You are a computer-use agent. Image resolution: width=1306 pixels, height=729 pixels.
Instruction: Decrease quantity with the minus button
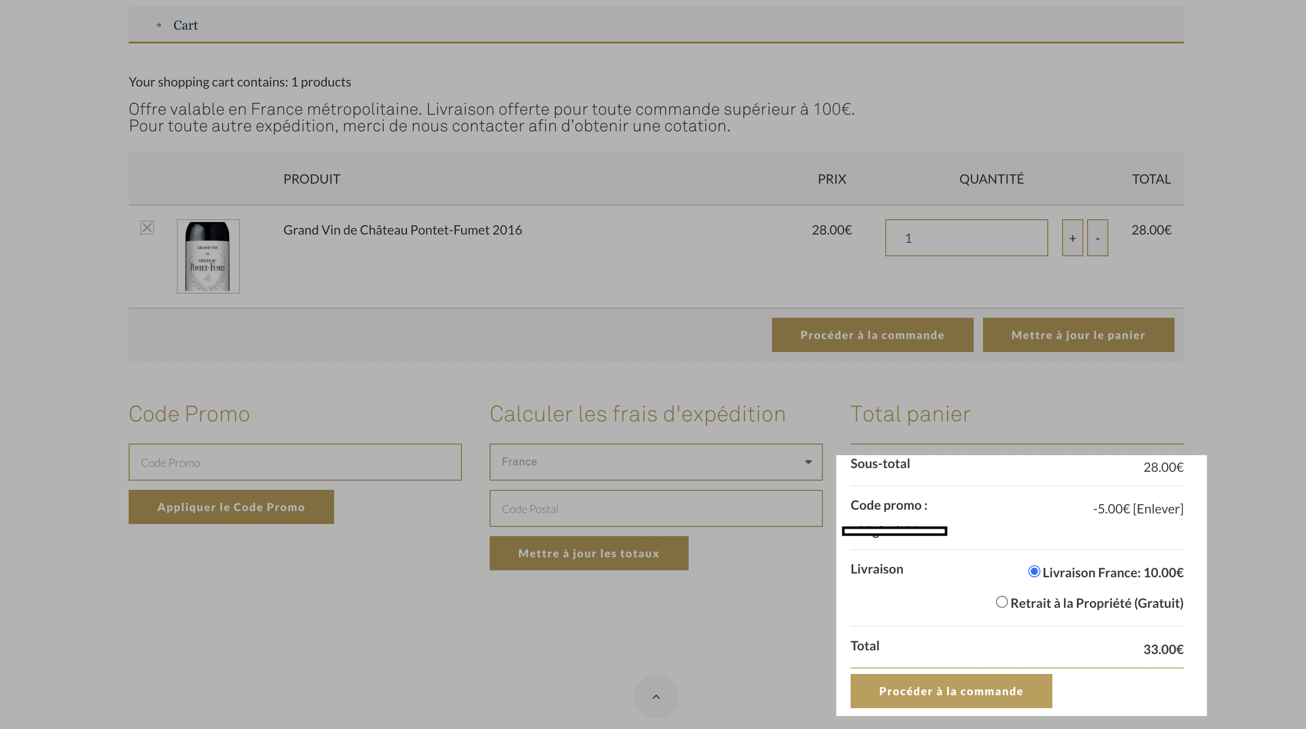click(1098, 238)
